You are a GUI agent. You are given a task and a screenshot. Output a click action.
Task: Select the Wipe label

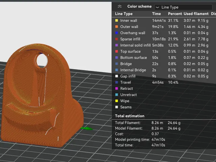coord(125,101)
